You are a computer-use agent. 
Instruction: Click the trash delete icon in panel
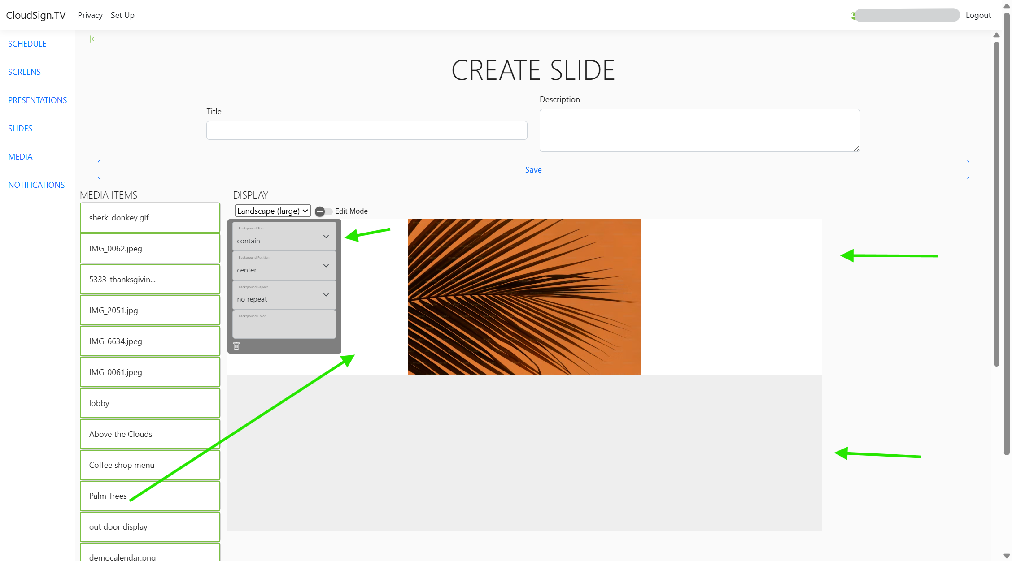pos(236,345)
